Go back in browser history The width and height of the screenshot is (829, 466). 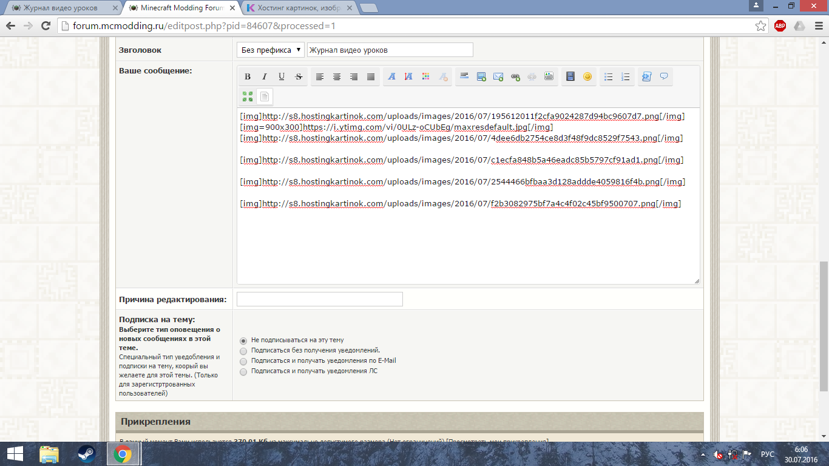(11, 26)
